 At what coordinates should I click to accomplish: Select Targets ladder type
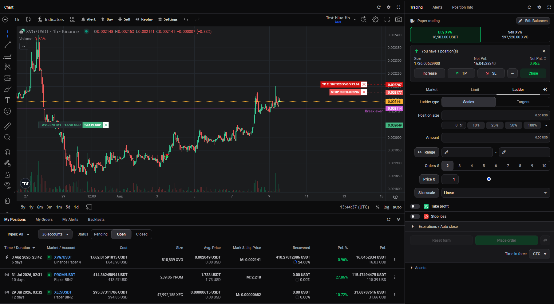click(x=523, y=102)
